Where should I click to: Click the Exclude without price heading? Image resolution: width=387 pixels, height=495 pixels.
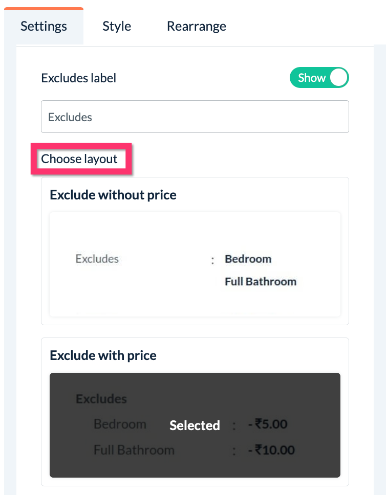tap(113, 195)
